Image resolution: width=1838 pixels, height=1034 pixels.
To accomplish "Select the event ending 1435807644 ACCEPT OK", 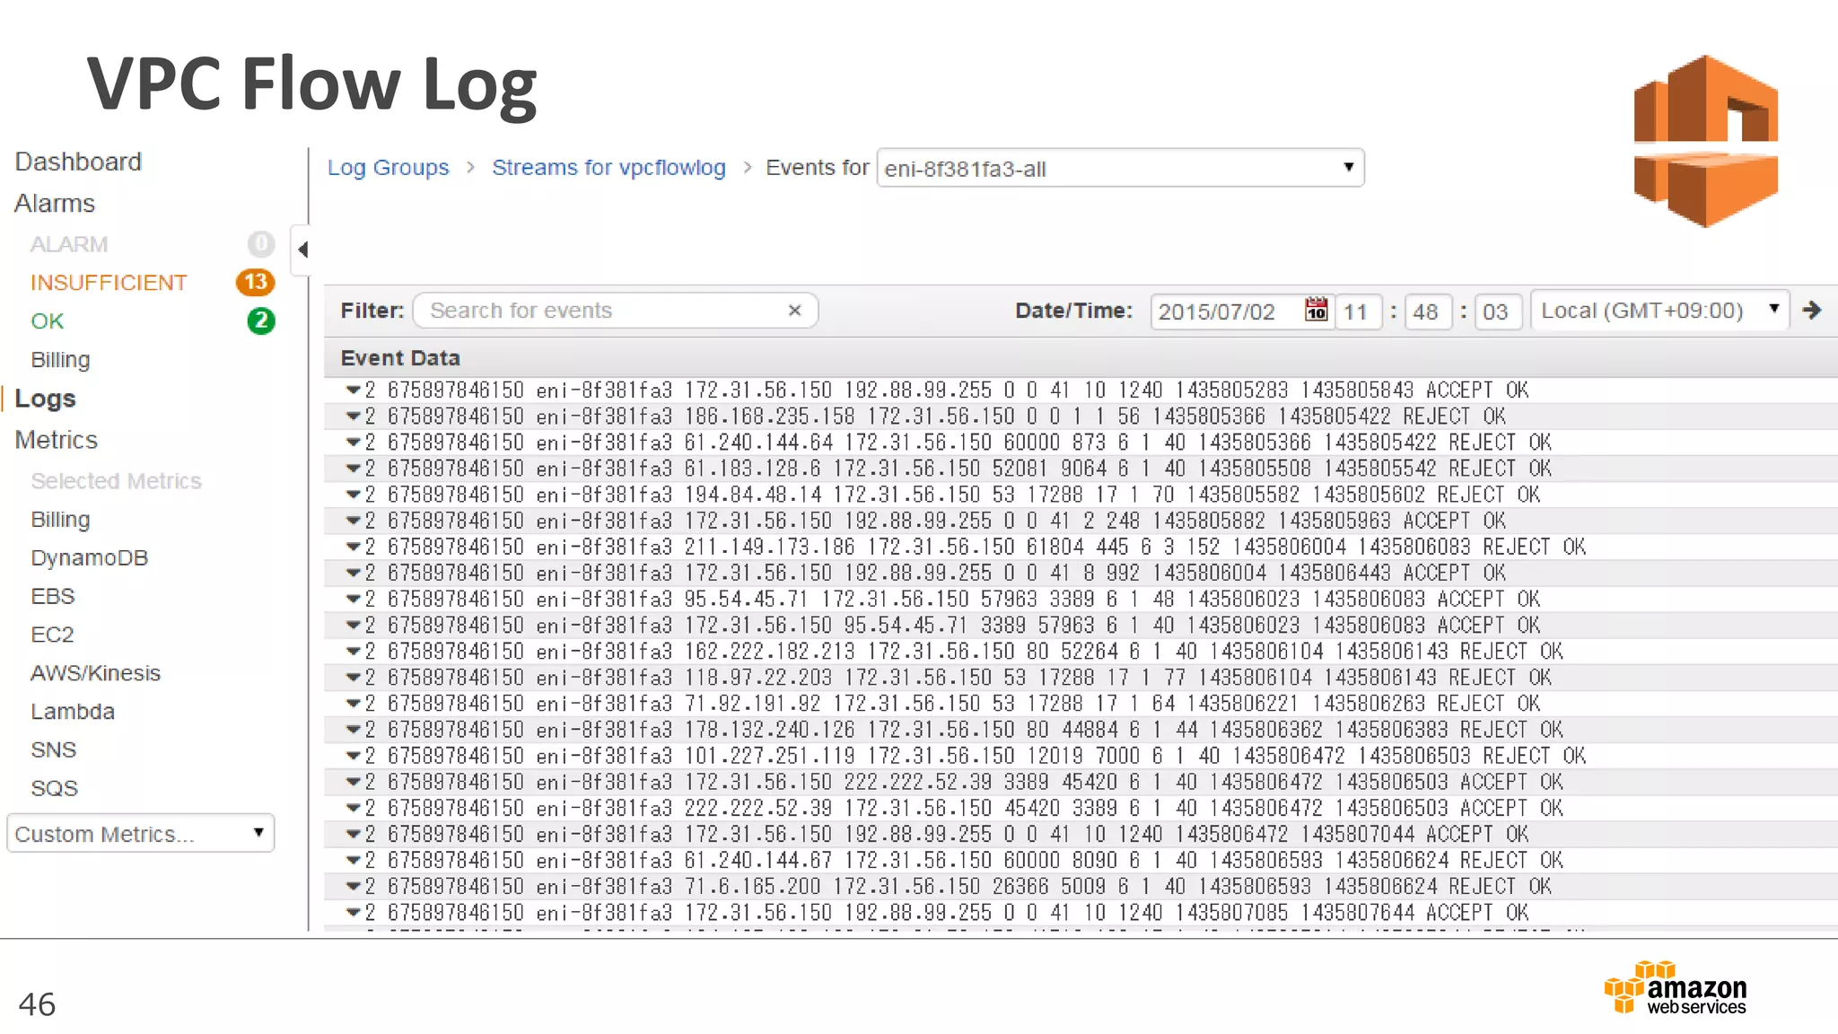I will click(x=1081, y=912).
